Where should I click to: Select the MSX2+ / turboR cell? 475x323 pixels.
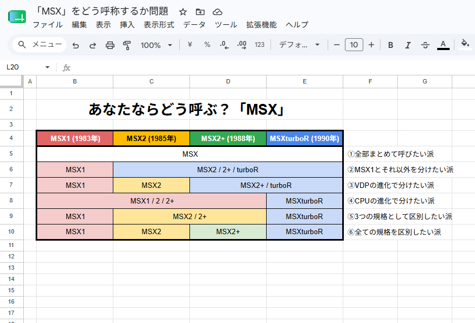tap(266, 185)
